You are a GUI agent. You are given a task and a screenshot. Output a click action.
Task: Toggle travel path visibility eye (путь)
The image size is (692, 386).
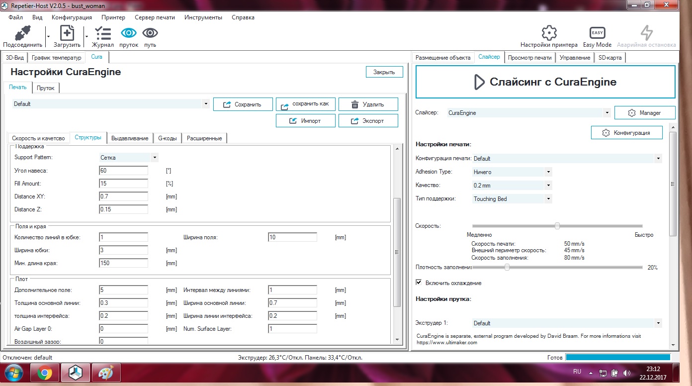pos(150,33)
